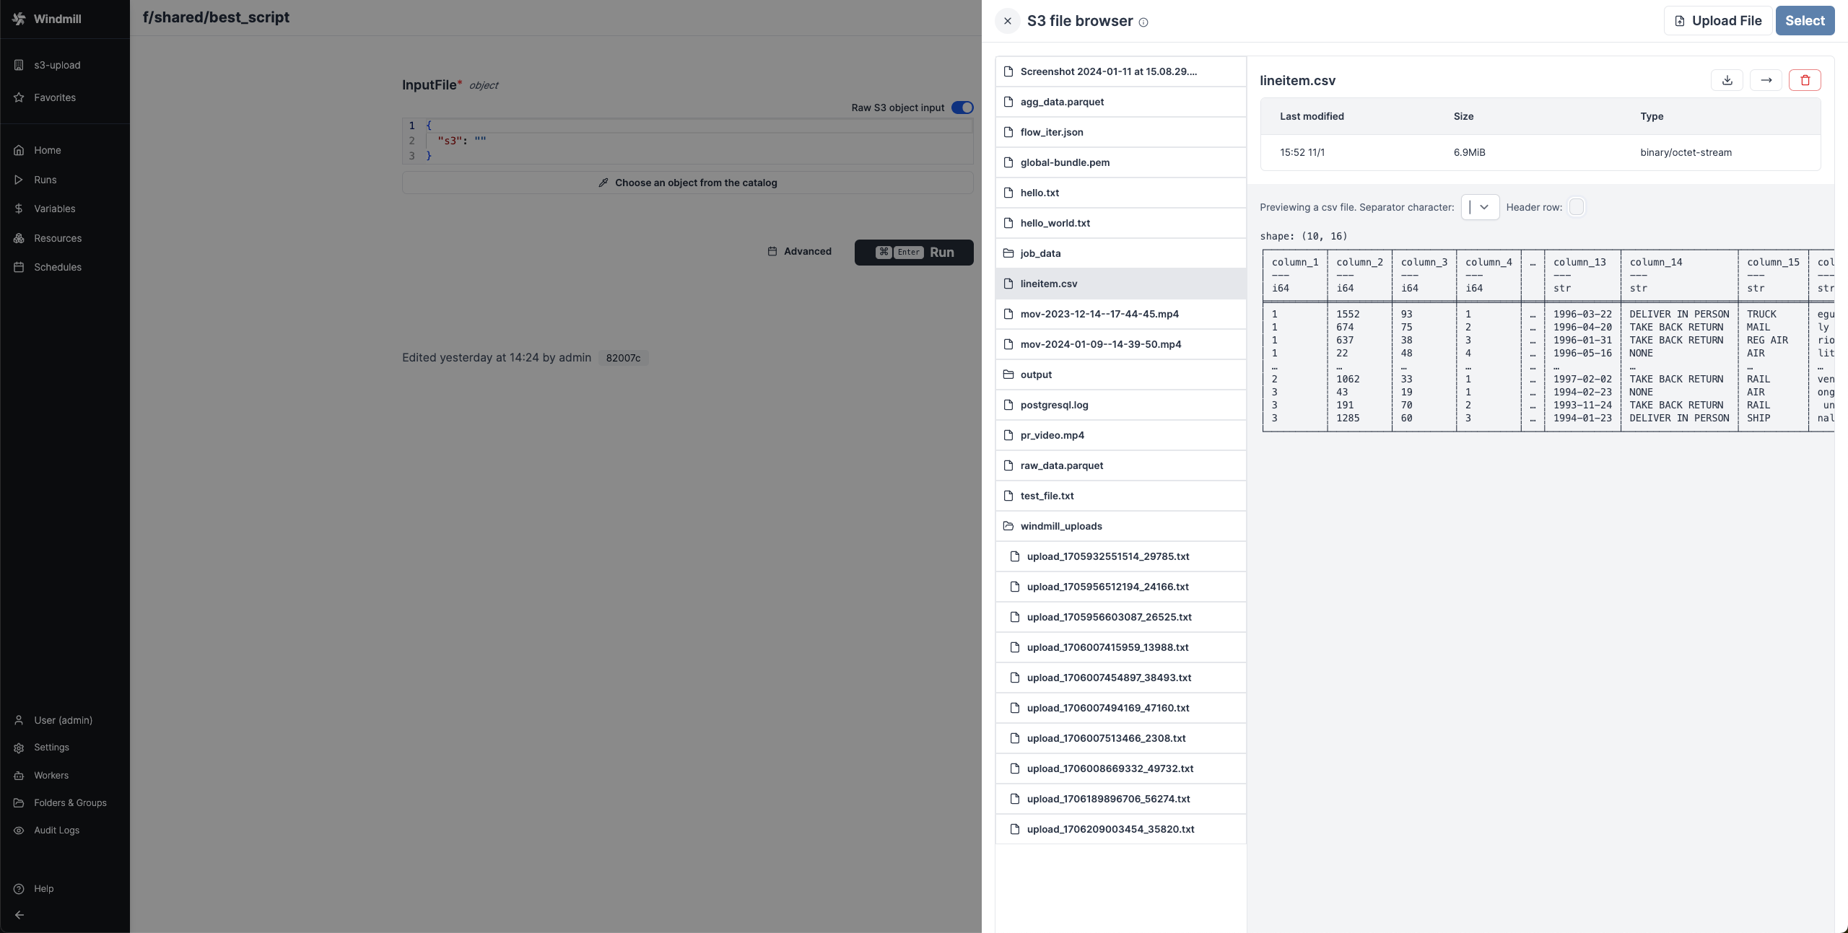This screenshot has height=933, width=1848.
Task: Select postgresql.log file
Action: tap(1120, 405)
